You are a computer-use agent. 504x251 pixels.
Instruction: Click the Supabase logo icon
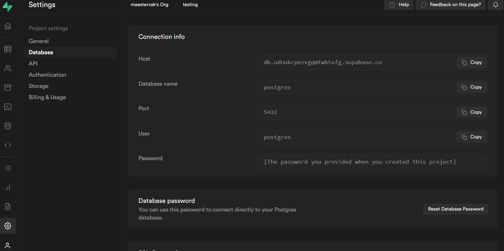point(8,6)
